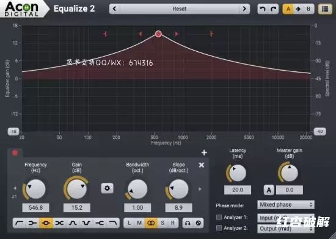Copy settings A to B arrow
Viewport: 336px width, 239px height.
(298, 9)
